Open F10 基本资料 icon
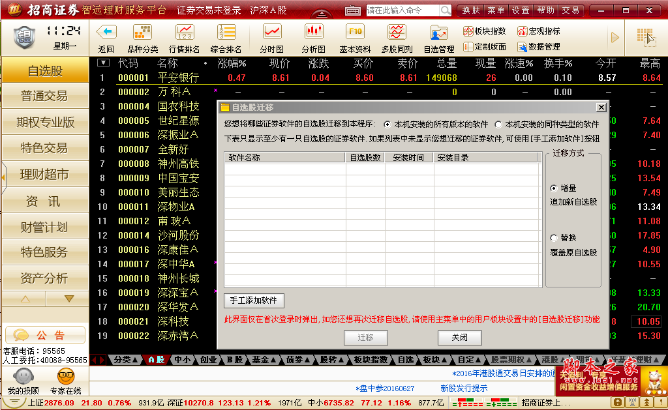668x410 pixels. pyautogui.click(x=355, y=32)
